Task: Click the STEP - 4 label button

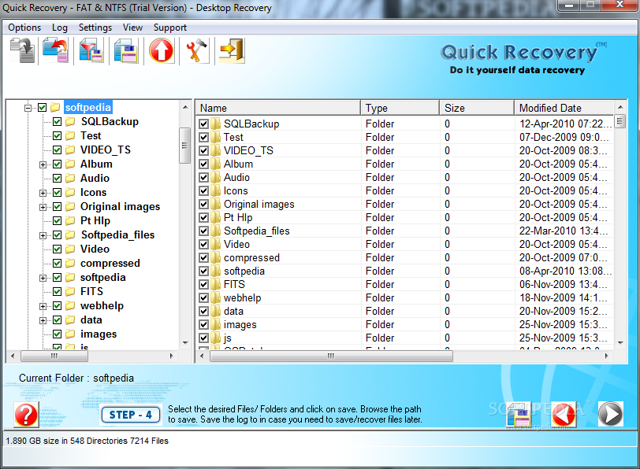Action: pyautogui.click(x=131, y=415)
